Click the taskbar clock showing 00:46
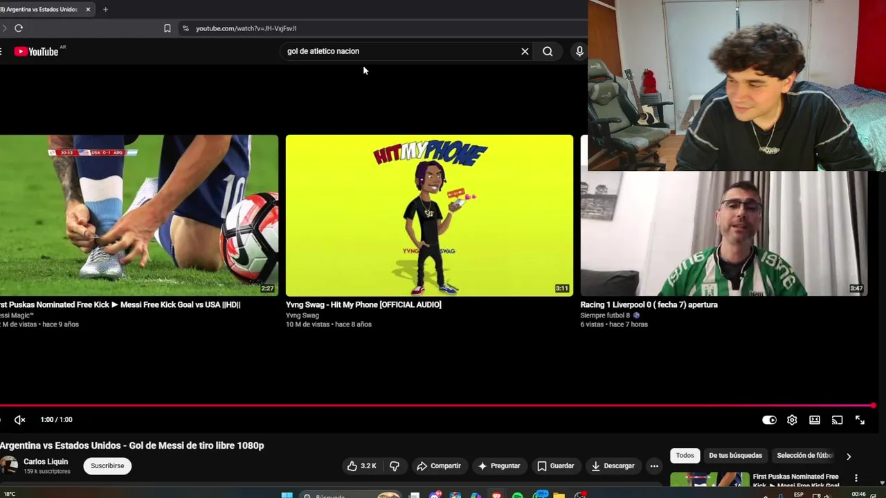Screen dimensions: 886x498 tap(858, 495)
